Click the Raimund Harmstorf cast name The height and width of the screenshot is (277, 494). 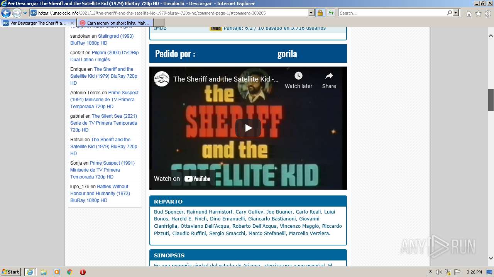(210, 212)
